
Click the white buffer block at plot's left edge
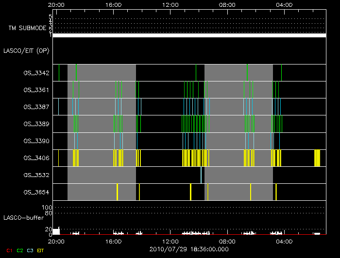(x=56, y=231)
